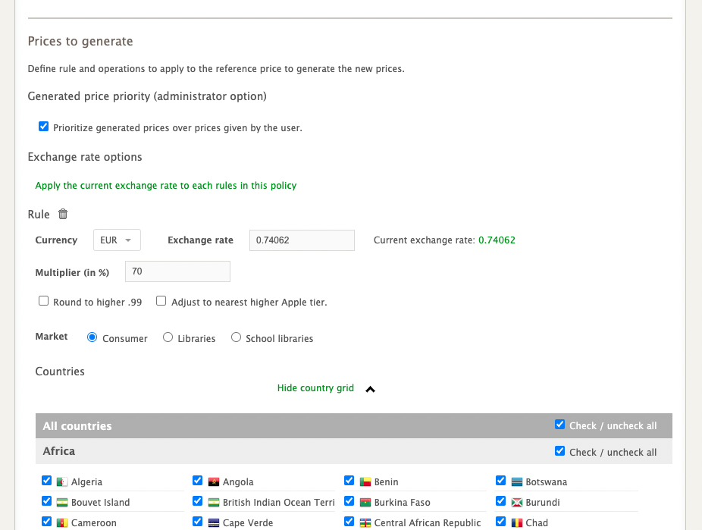
Task: Collapse country grid with chevron arrow
Action: tap(370, 389)
